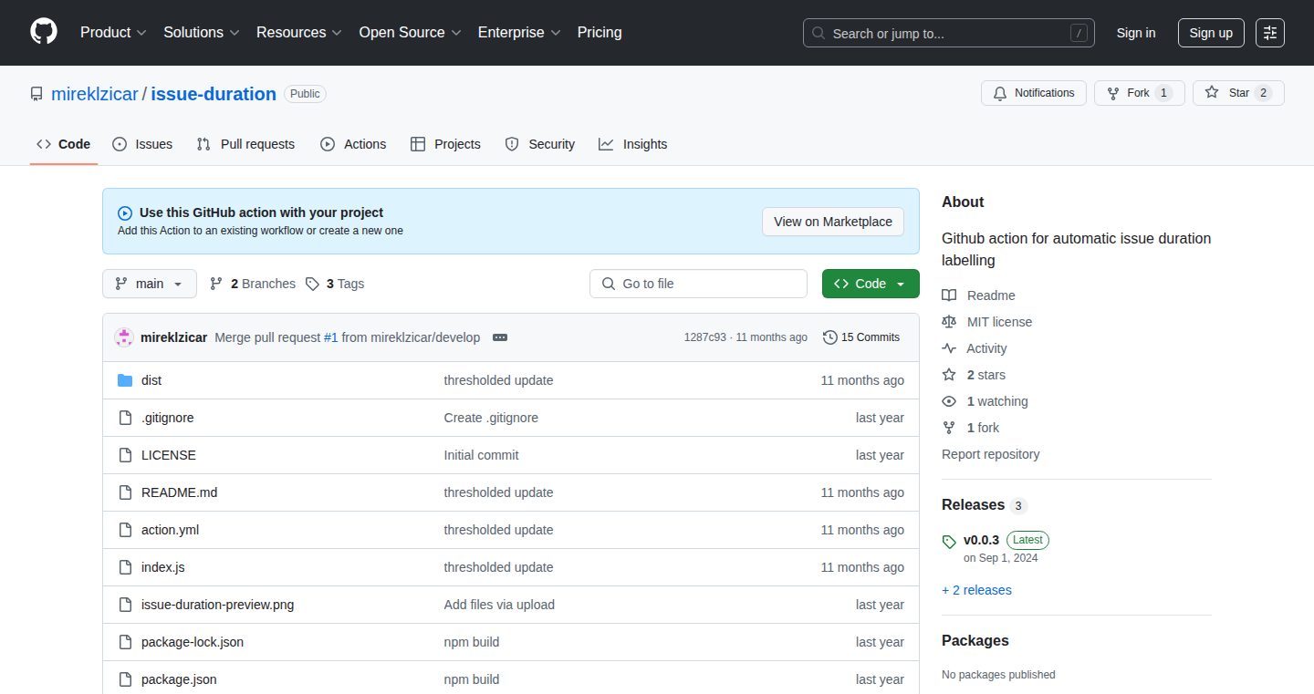Click the Go to file search field
This screenshot has width=1314, height=694.
[x=698, y=284]
